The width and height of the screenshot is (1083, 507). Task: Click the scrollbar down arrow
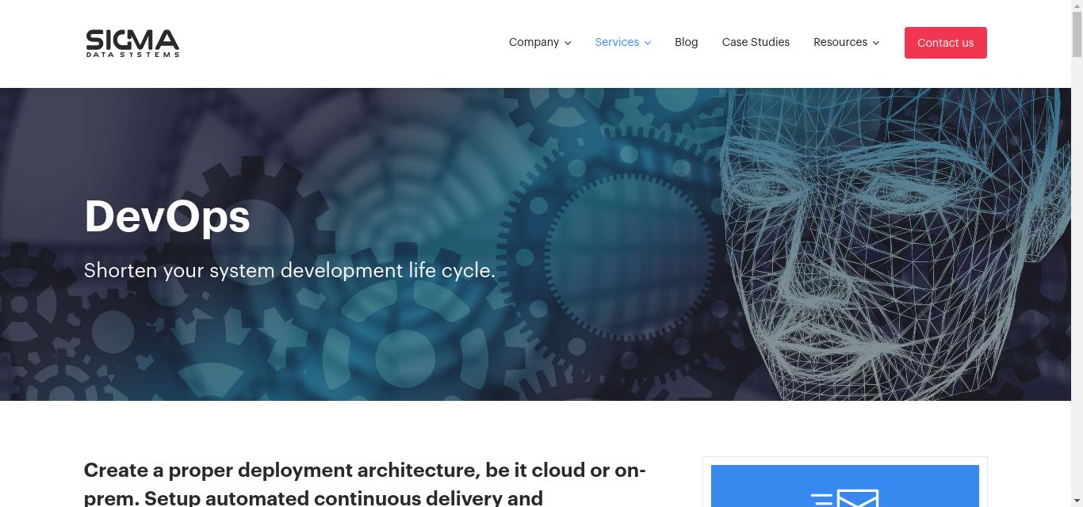point(1077,501)
